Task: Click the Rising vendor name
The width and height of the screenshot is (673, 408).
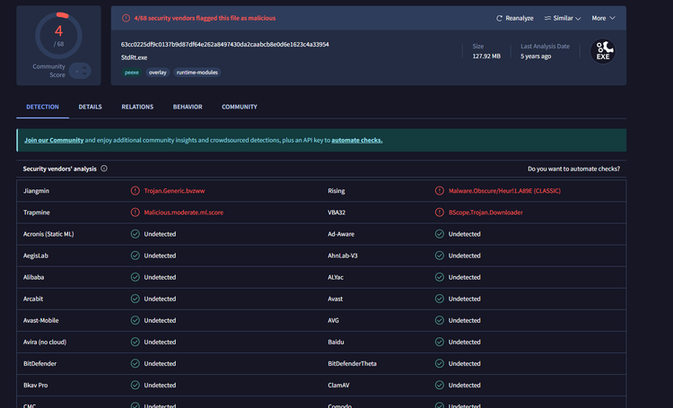Action: click(x=336, y=191)
